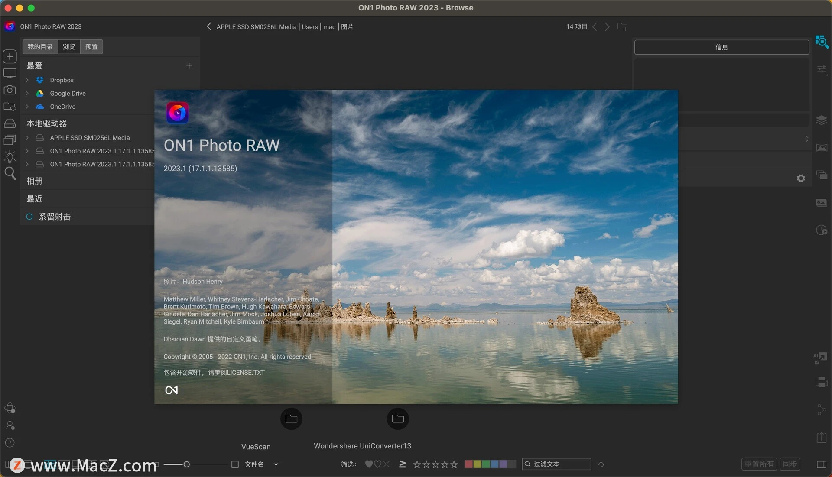
Task: Open the camera tethering icon in left sidebar
Action: (10, 90)
